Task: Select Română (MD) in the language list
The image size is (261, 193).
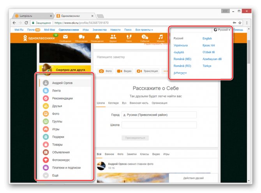Action: click(182, 59)
